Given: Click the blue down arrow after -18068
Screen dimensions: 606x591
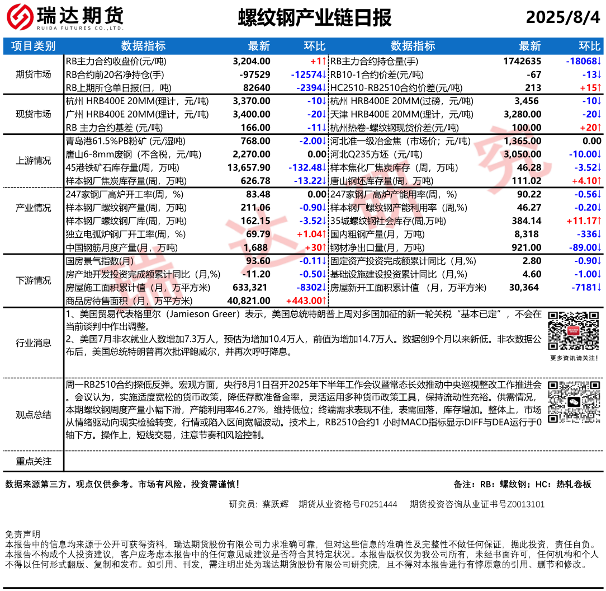Looking at the screenshot, I should (x=599, y=61).
